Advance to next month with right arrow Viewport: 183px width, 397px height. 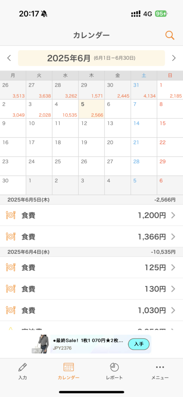point(174,58)
